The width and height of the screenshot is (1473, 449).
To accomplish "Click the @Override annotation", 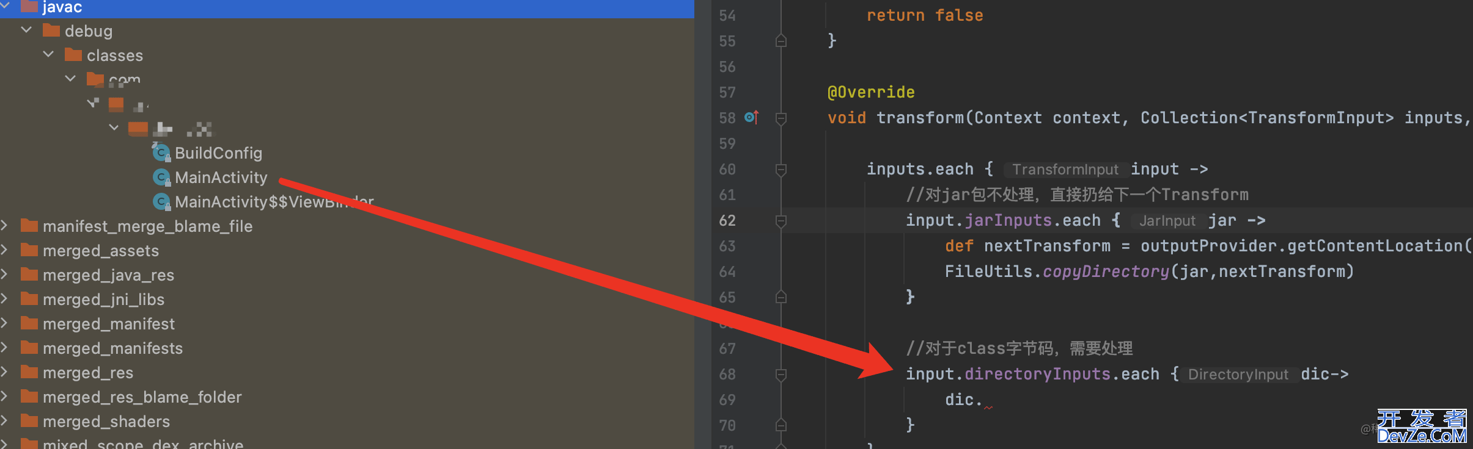I will pyautogui.click(x=871, y=92).
